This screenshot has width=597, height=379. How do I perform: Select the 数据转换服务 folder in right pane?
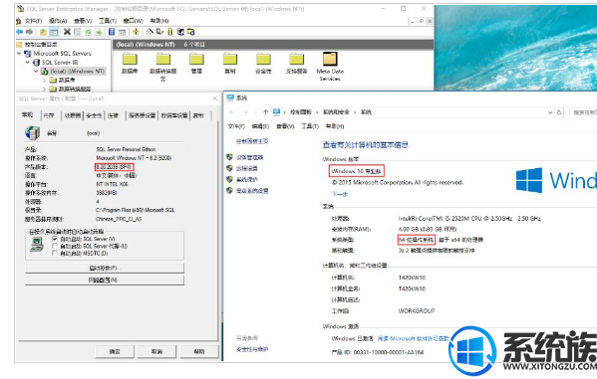point(163,66)
